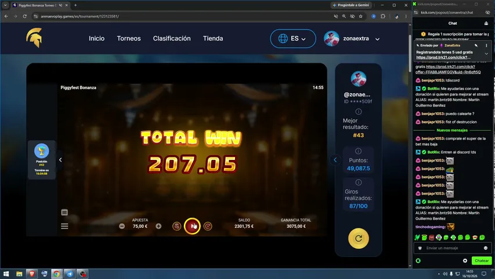Click the zonaextra header avatar
Screen dimensions: 495x279
[x=331, y=38]
